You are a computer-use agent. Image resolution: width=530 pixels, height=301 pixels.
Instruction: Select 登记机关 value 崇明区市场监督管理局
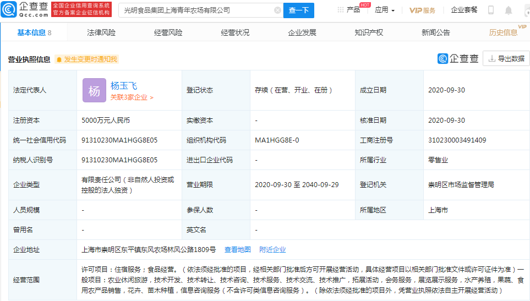(x=461, y=185)
